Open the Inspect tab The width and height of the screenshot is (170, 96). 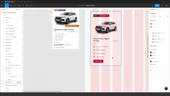[x=162, y=10]
